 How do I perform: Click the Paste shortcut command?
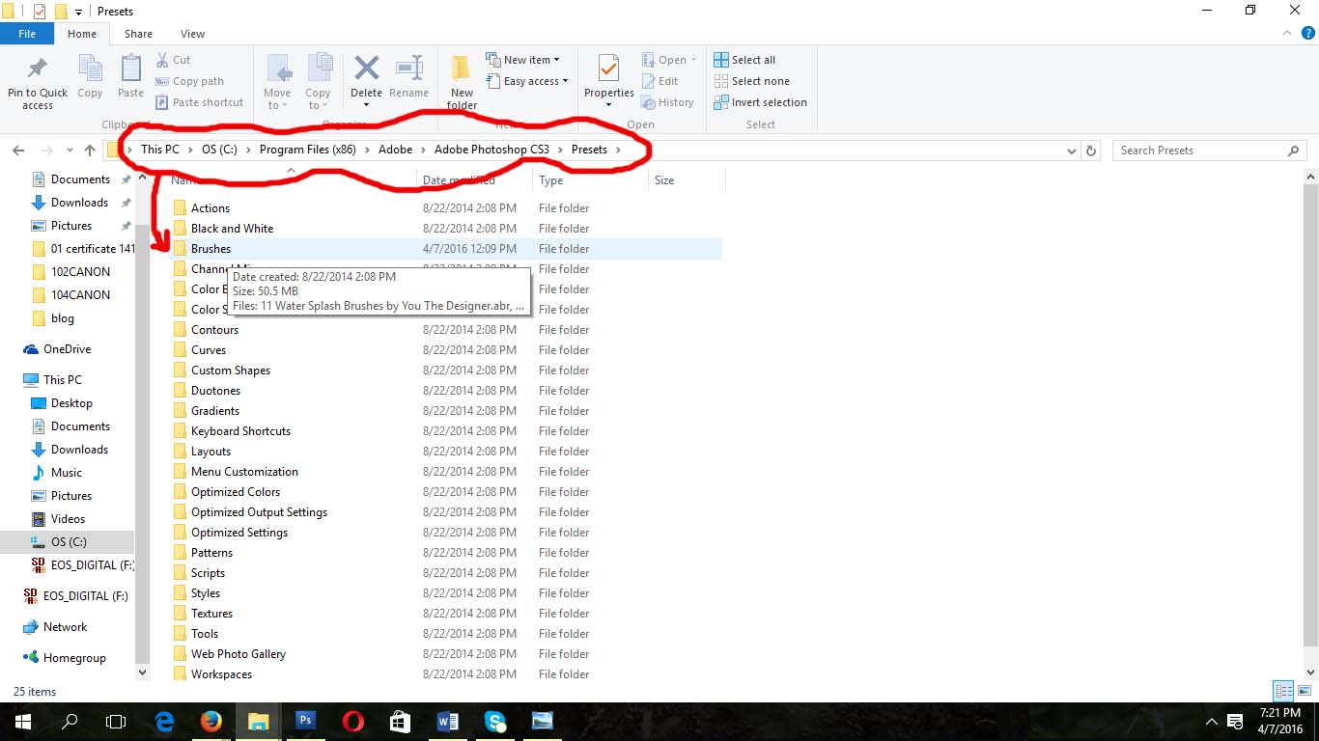point(199,102)
